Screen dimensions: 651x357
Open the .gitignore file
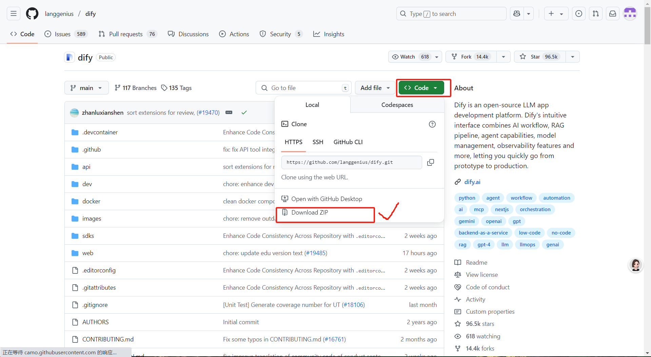click(x=95, y=305)
